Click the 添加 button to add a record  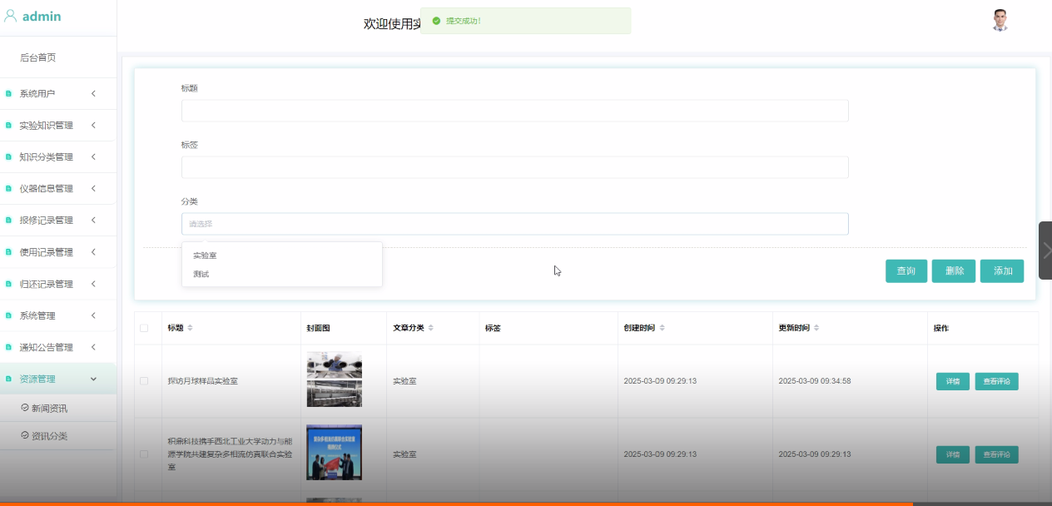pos(1002,270)
